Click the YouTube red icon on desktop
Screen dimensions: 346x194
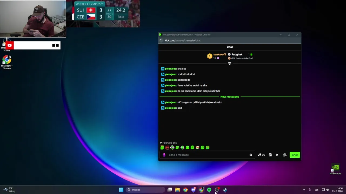(x=9, y=45)
